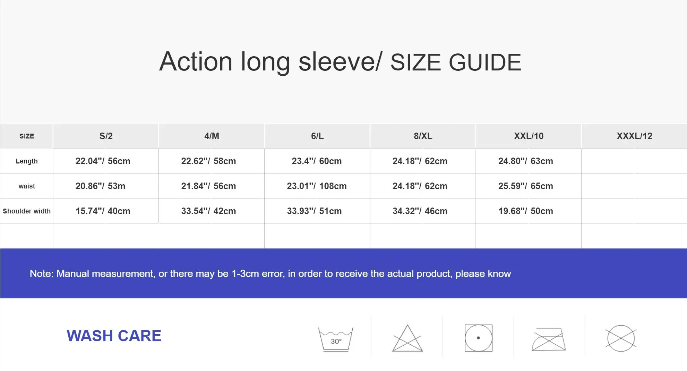Select the XXL/10 size column header

pos(529,136)
